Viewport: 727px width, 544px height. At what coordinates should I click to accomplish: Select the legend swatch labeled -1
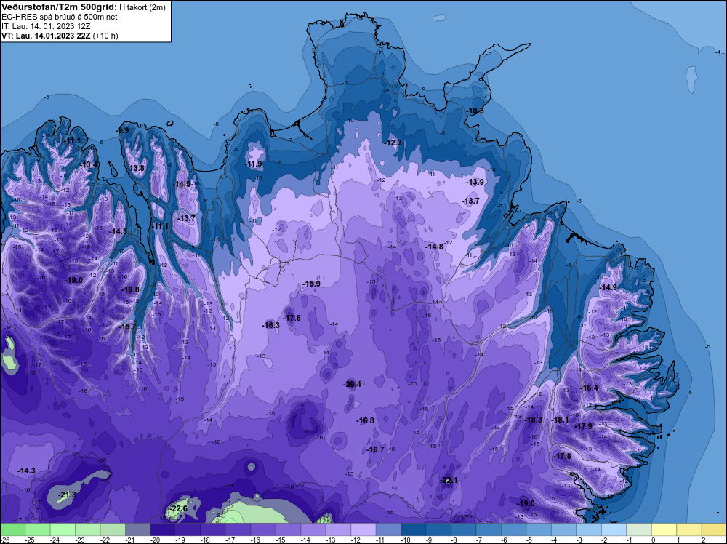[x=639, y=529]
